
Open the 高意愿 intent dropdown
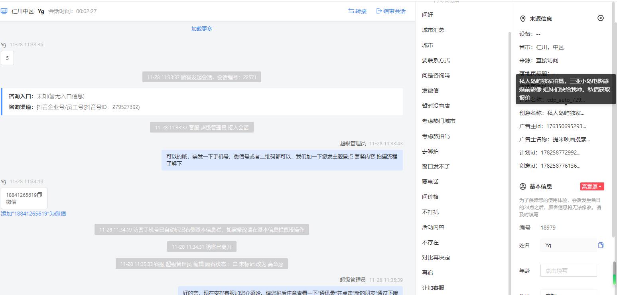click(592, 186)
